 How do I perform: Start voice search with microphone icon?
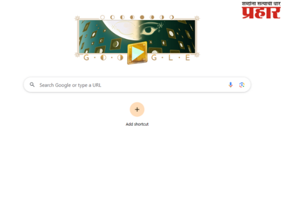click(231, 85)
